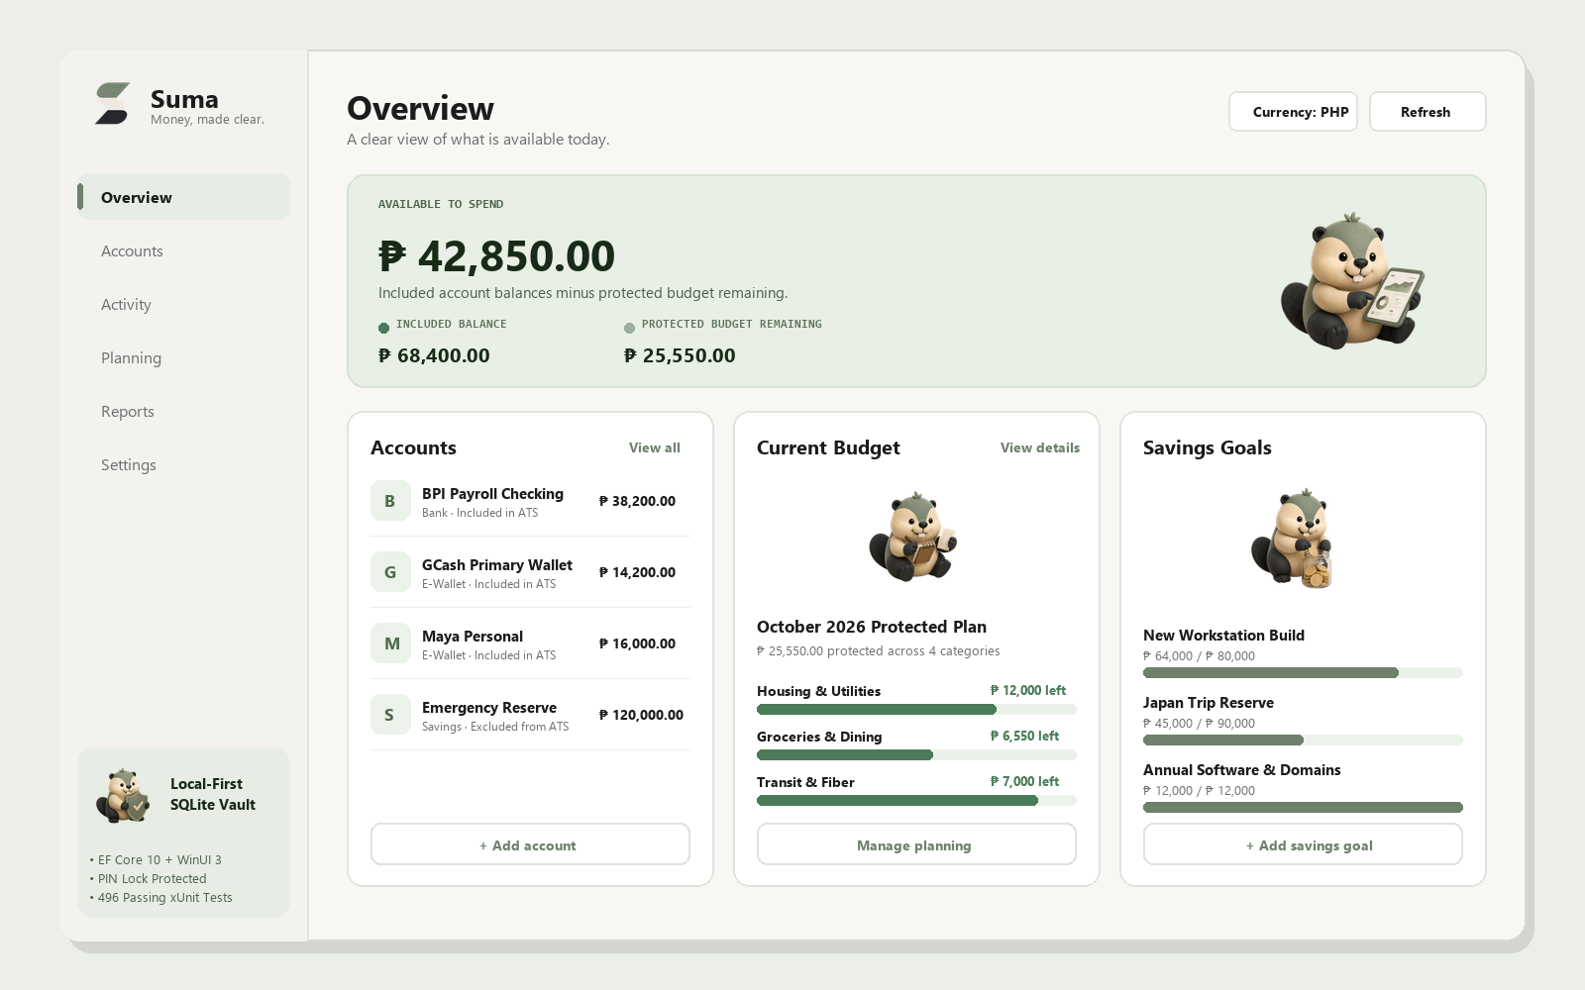Click View all in Accounts card
Image resolution: width=1585 pixels, height=990 pixels.
pyautogui.click(x=655, y=447)
